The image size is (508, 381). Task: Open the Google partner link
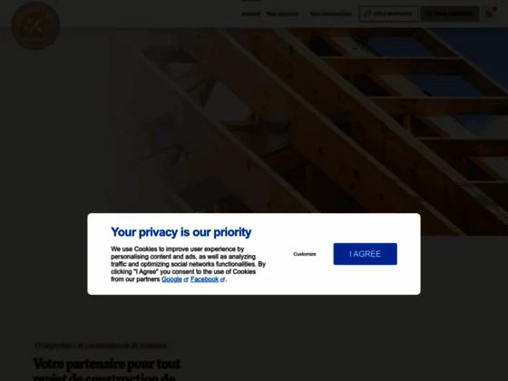171,279
